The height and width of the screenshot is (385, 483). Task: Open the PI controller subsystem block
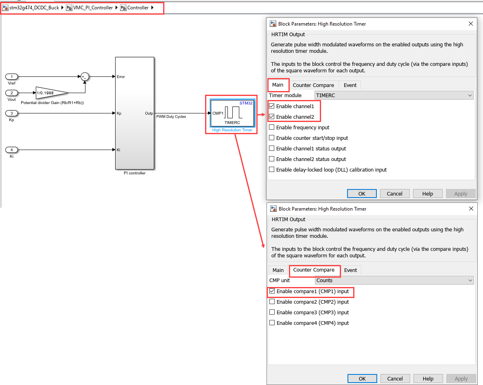pos(135,113)
